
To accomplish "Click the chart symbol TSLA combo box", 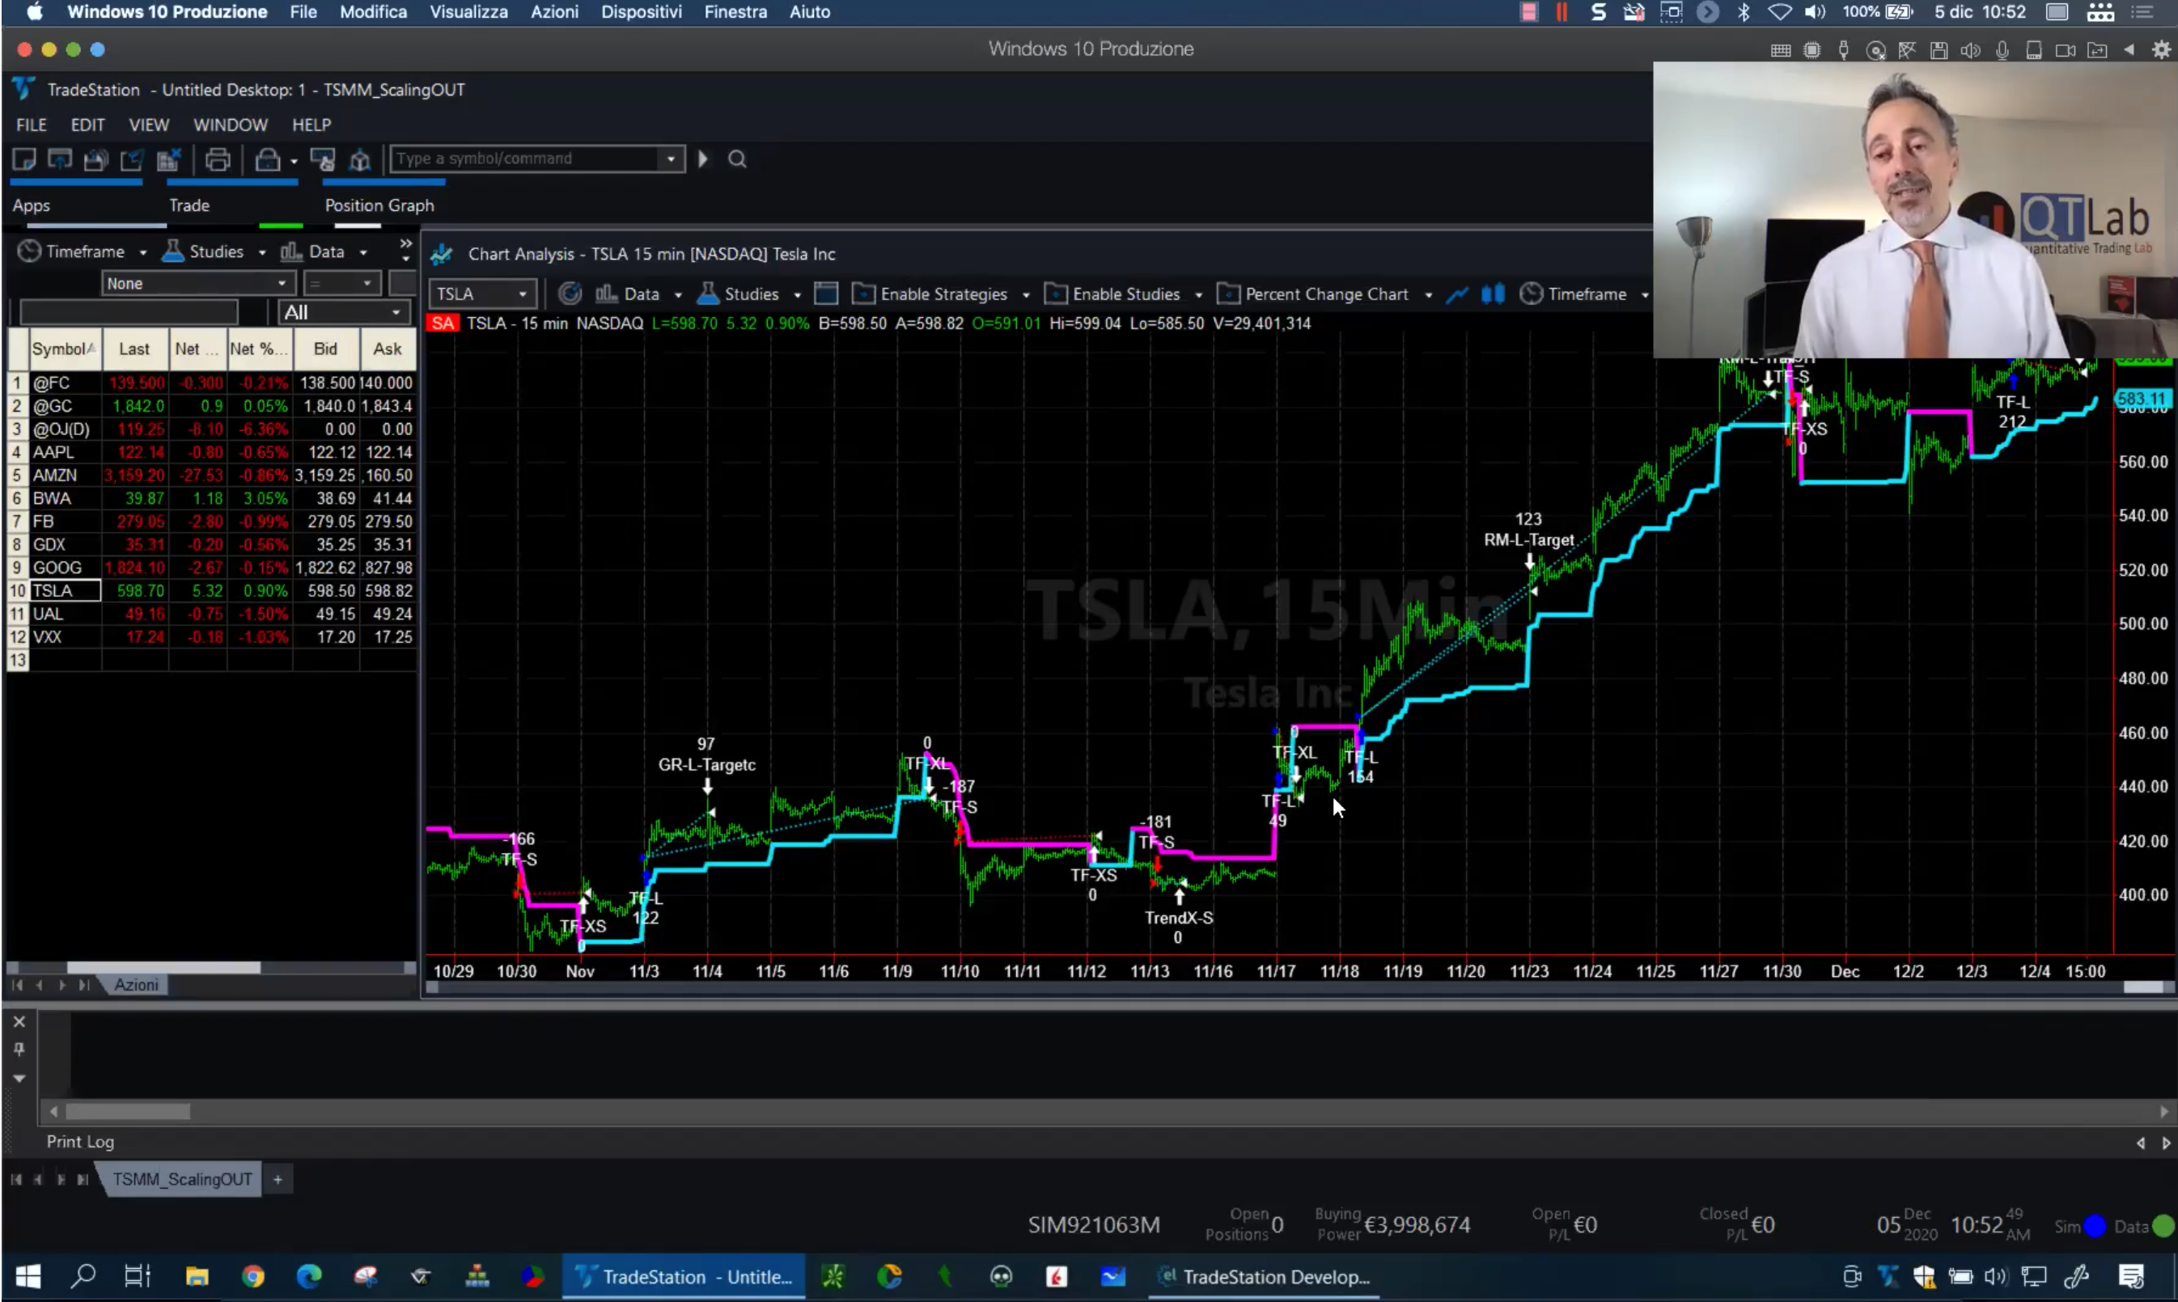I will [x=481, y=294].
